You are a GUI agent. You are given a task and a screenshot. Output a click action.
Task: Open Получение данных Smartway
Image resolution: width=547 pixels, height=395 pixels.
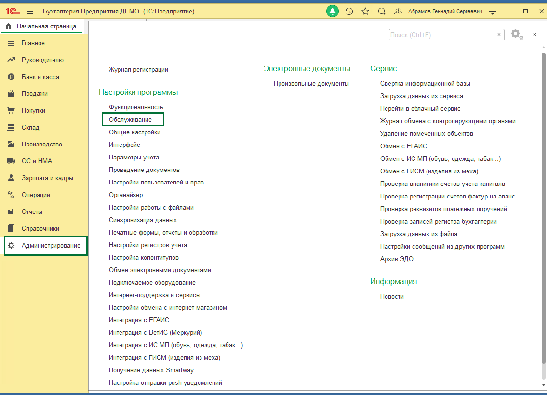pos(151,370)
